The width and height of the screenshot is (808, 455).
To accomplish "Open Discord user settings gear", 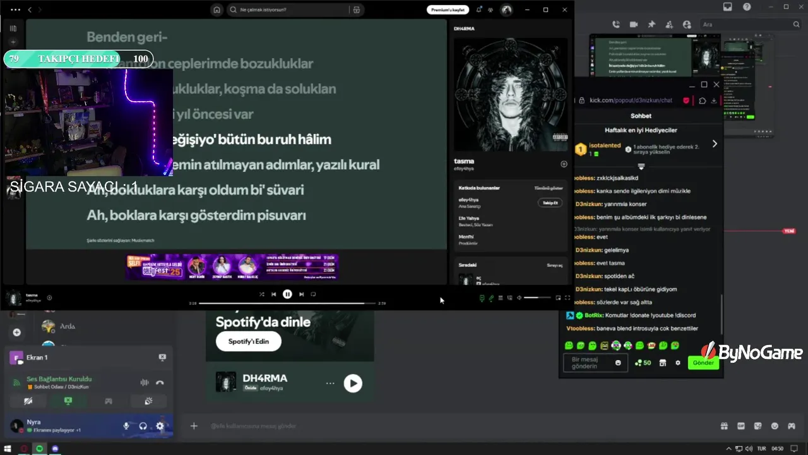I will click(x=160, y=426).
